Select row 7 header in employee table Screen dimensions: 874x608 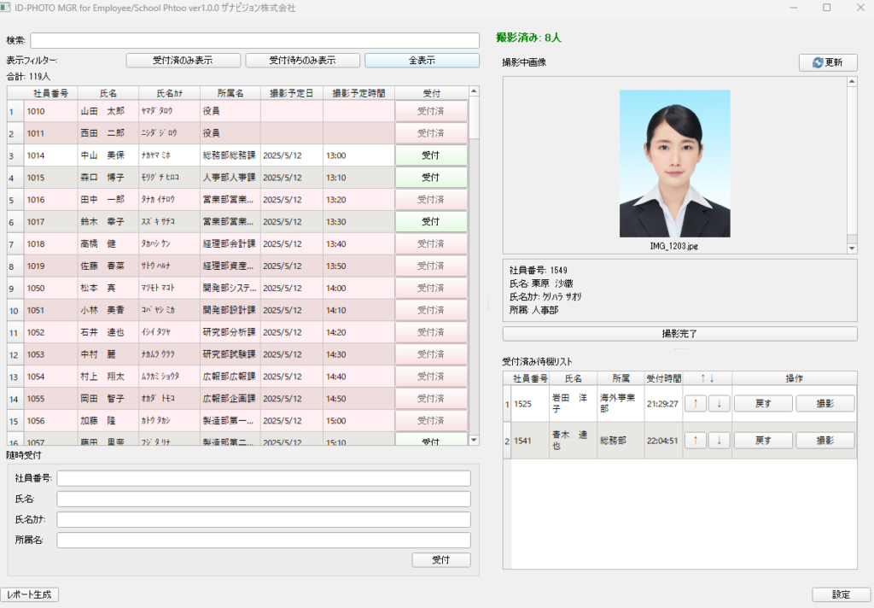tap(15, 243)
